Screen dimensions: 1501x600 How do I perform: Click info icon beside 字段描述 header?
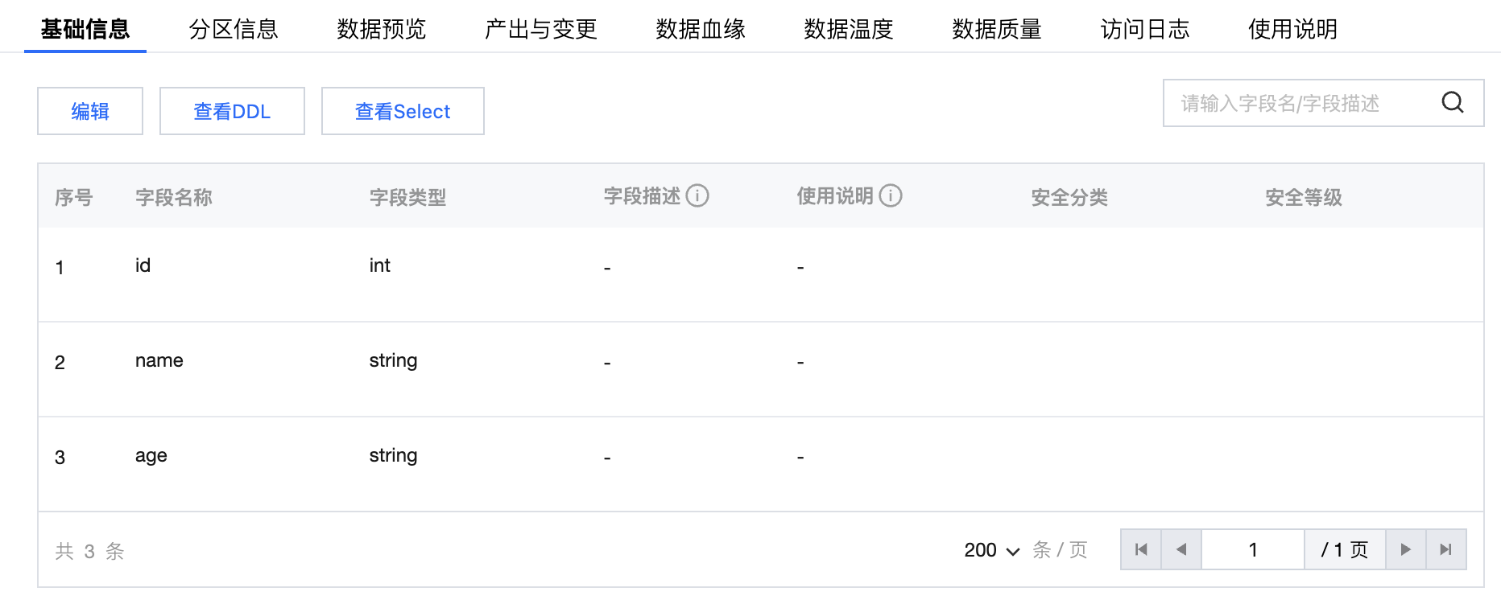[697, 195]
